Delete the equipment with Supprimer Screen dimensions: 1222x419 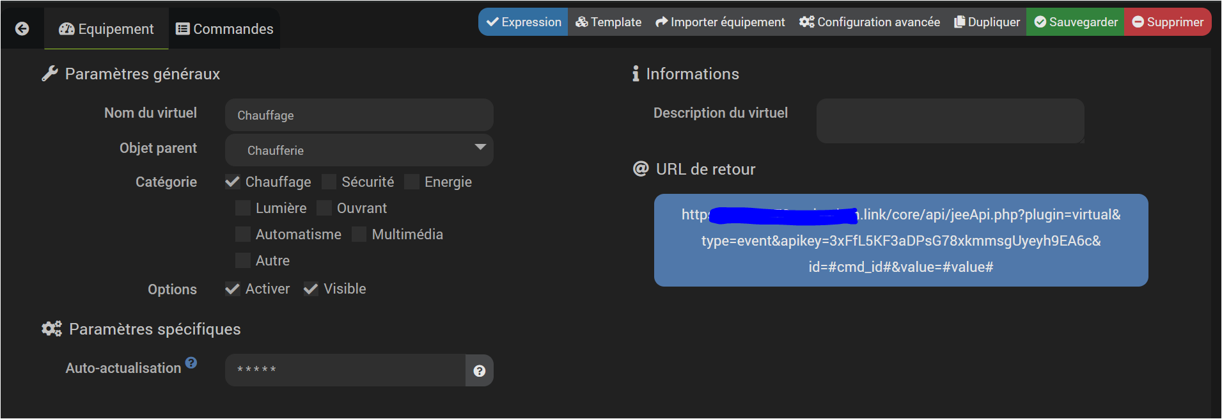point(1168,22)
